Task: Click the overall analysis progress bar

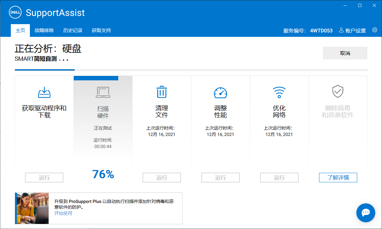Action: tap(191, 70)
